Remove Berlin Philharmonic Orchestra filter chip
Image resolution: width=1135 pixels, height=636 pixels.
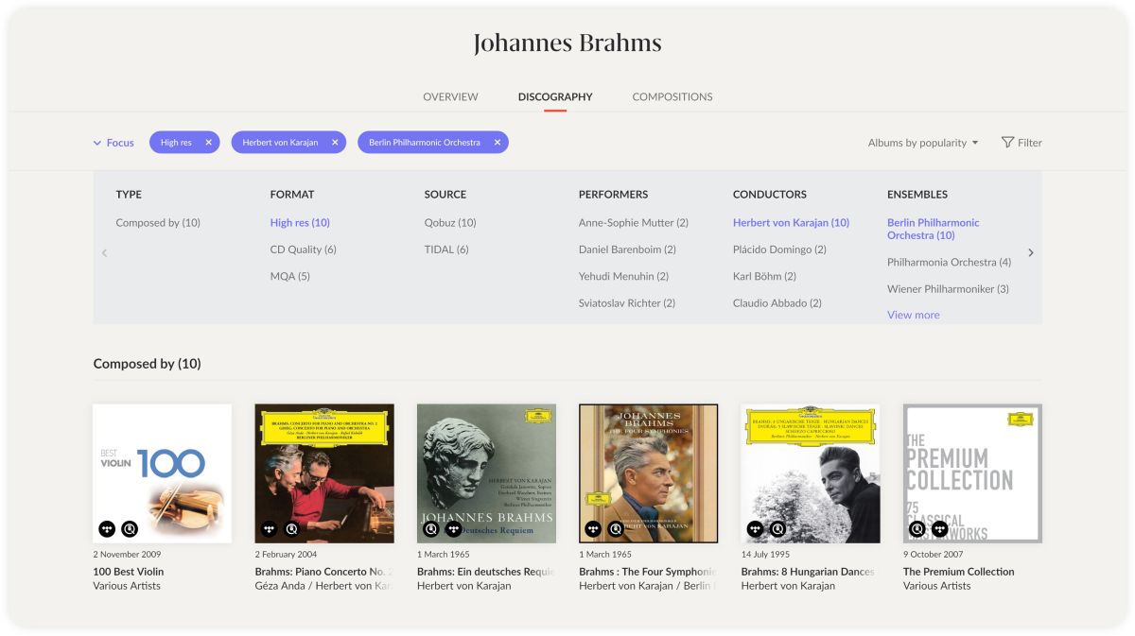point(497,143)
